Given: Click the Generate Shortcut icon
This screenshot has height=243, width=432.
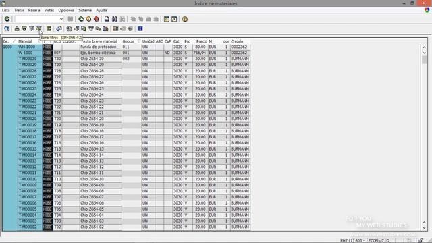Looking at the screenshot, I should [x=174, y=19].
